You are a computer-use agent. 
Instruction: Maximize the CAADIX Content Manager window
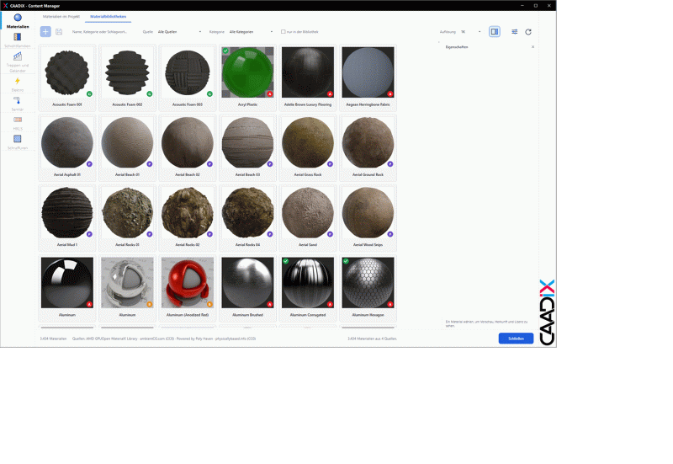click(x=536, y=6)
